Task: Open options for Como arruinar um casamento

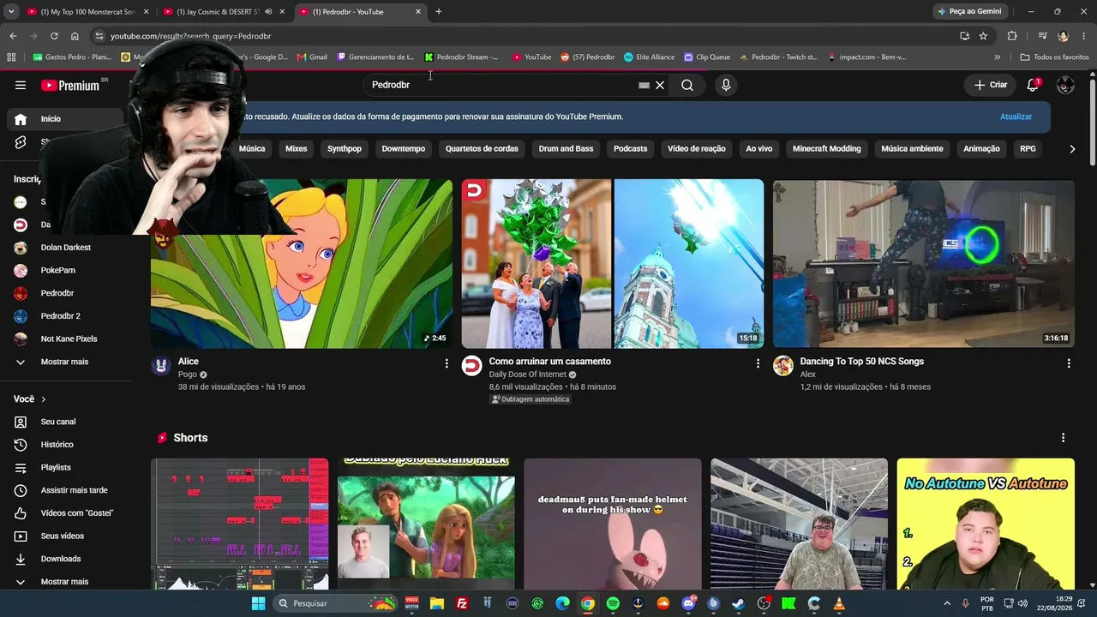Action: tap(758, 363)
